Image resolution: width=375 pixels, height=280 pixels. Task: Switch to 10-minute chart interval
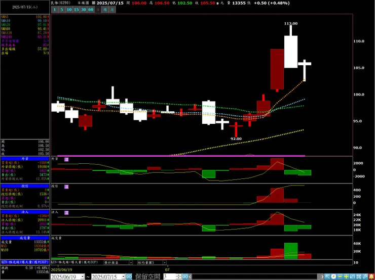pos(69,10)
